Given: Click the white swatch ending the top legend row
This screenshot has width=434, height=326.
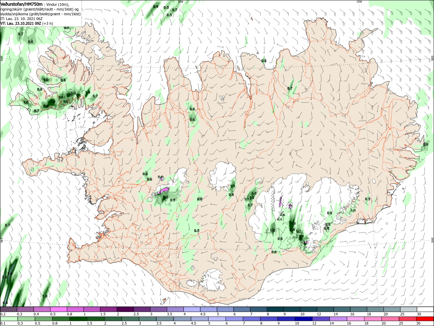Looking at the screenshot, I should [425, 309].
